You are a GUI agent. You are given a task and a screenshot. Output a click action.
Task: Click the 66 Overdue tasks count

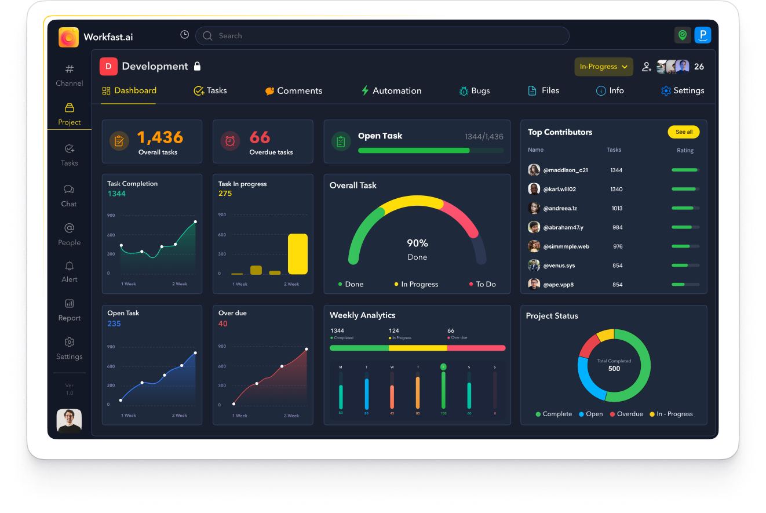260,137
